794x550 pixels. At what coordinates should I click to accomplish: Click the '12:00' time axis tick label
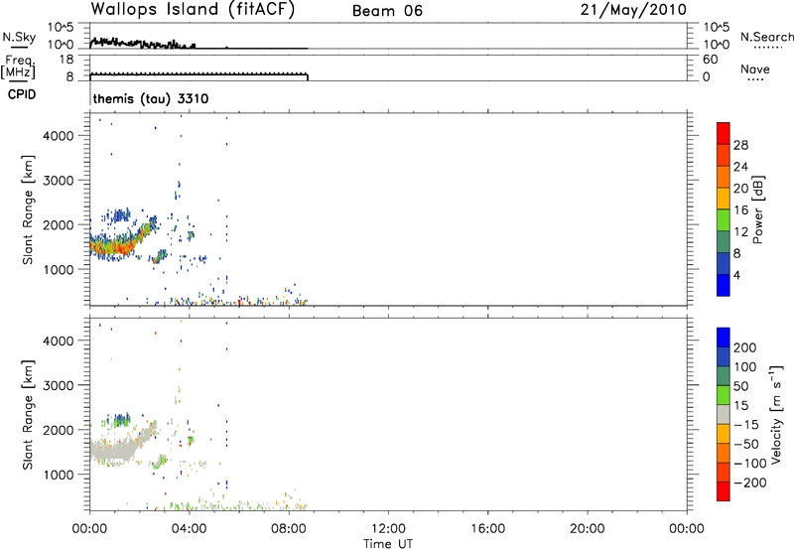pyautogui.click(x=388, y=529)
